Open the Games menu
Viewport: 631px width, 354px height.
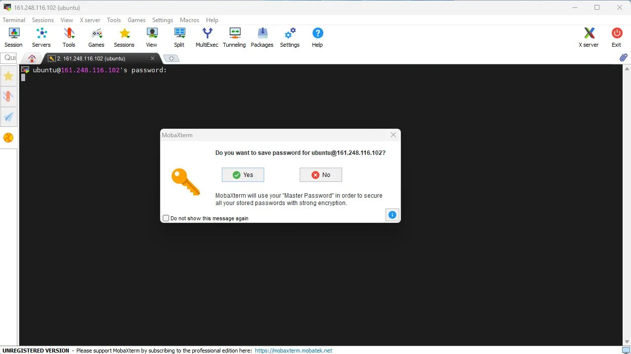click(137, 20)
